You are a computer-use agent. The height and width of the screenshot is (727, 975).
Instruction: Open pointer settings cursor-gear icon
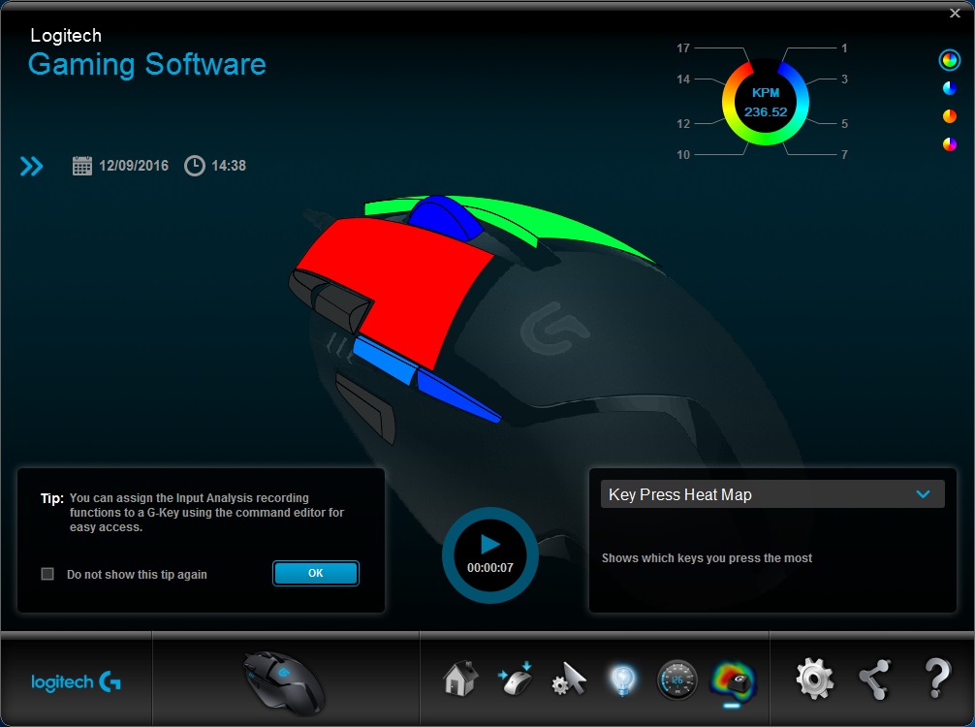[x=569, y=680]
